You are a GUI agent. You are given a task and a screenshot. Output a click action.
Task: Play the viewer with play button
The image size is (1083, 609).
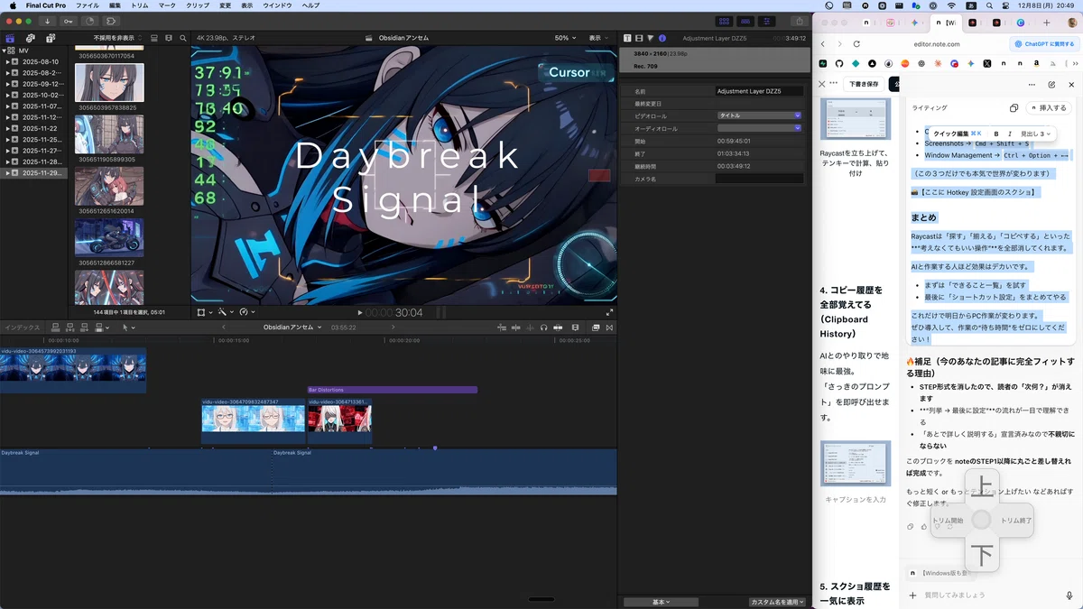pyautogui.click(x=360, y=312)
